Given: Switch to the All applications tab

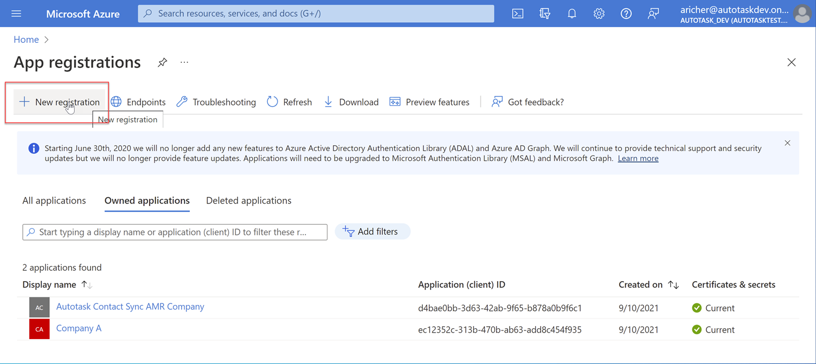Looking at the screenshot, I should pyautogui.click(x=54, y=200).
